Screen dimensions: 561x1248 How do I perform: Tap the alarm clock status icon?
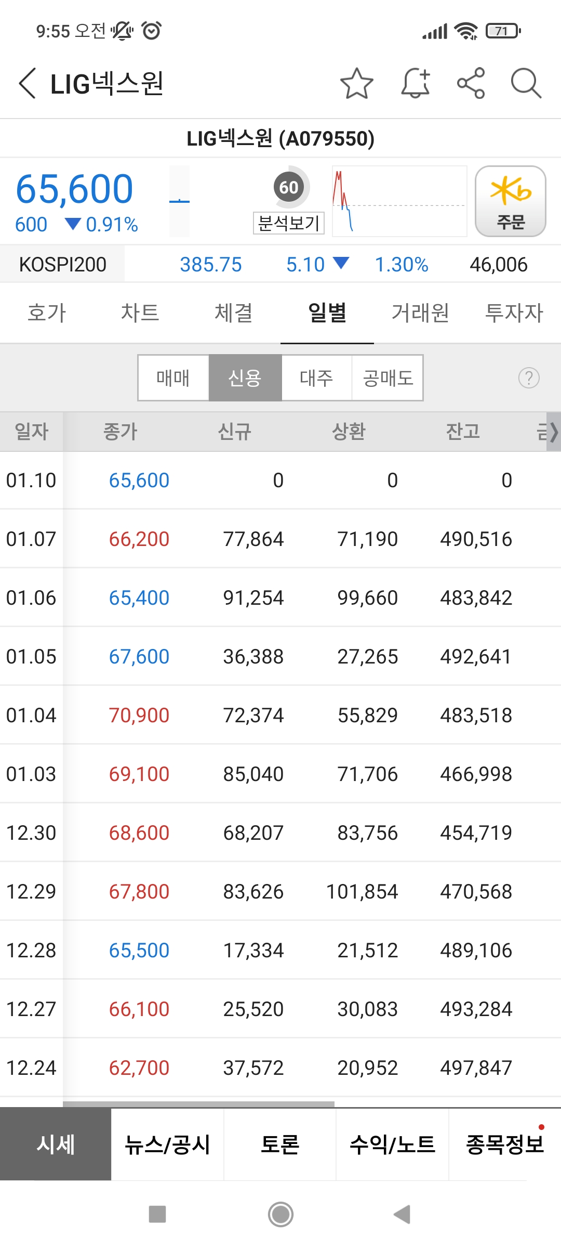click(x=152, y=31)
